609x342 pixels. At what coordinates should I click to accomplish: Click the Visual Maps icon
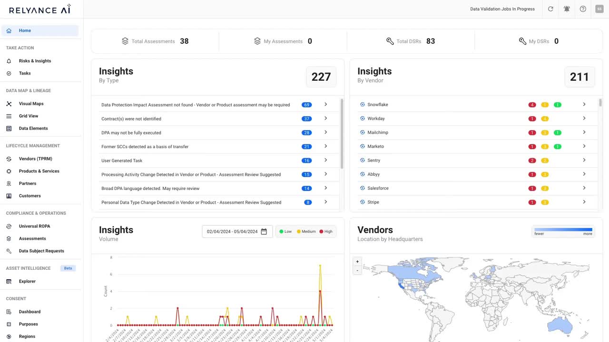pos(9,104)
